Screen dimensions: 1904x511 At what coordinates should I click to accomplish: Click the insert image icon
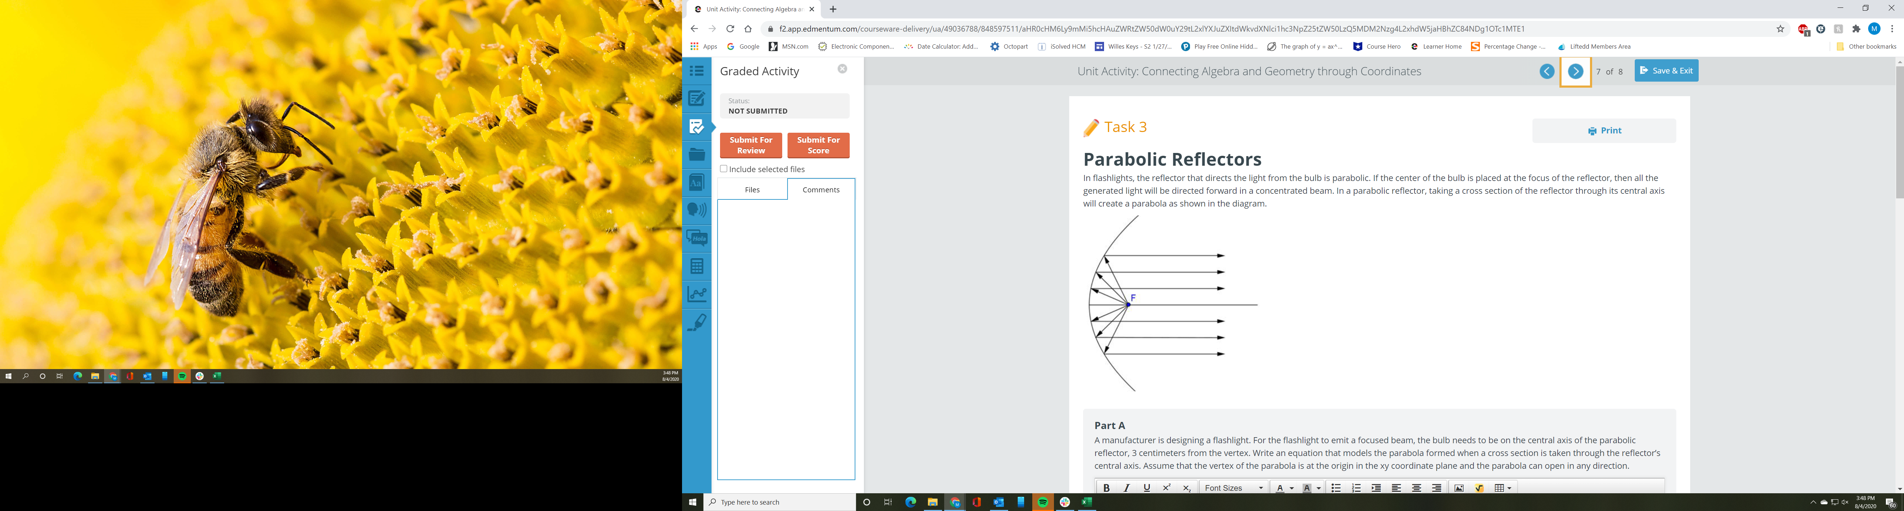click(x=1459, y=488)
